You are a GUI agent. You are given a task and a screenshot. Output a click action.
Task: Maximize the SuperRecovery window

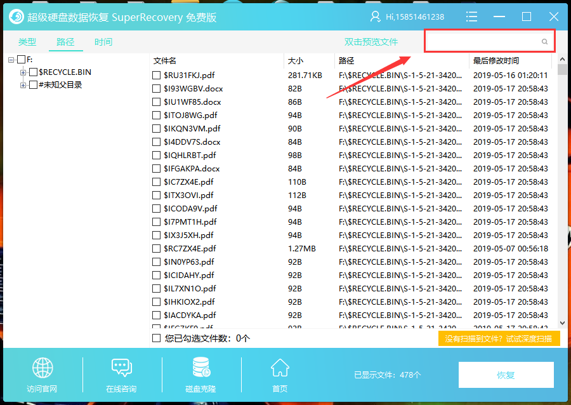point(526,17)
